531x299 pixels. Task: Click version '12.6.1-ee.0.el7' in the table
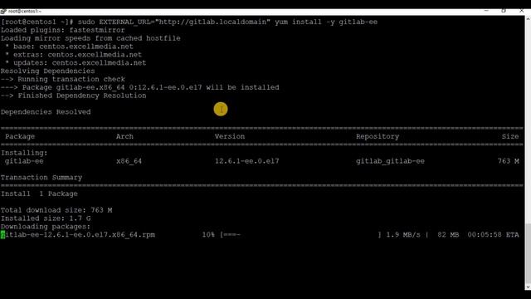pyautogui.click(x=247, y=161)
